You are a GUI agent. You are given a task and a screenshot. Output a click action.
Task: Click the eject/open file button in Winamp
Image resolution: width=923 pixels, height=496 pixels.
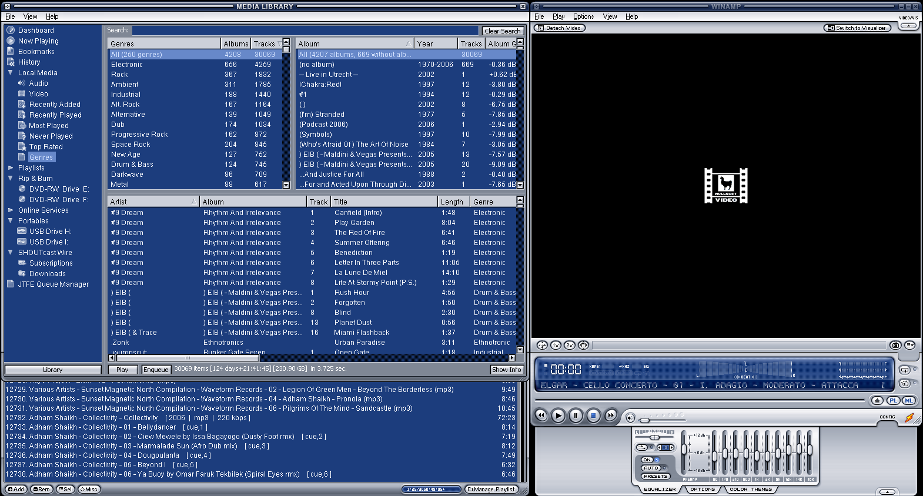coord(878,400)
